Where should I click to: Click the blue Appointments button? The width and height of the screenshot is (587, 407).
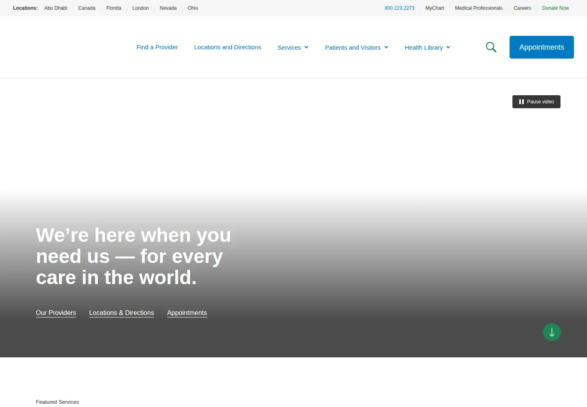pyautogui.click(x=542, y=47)
